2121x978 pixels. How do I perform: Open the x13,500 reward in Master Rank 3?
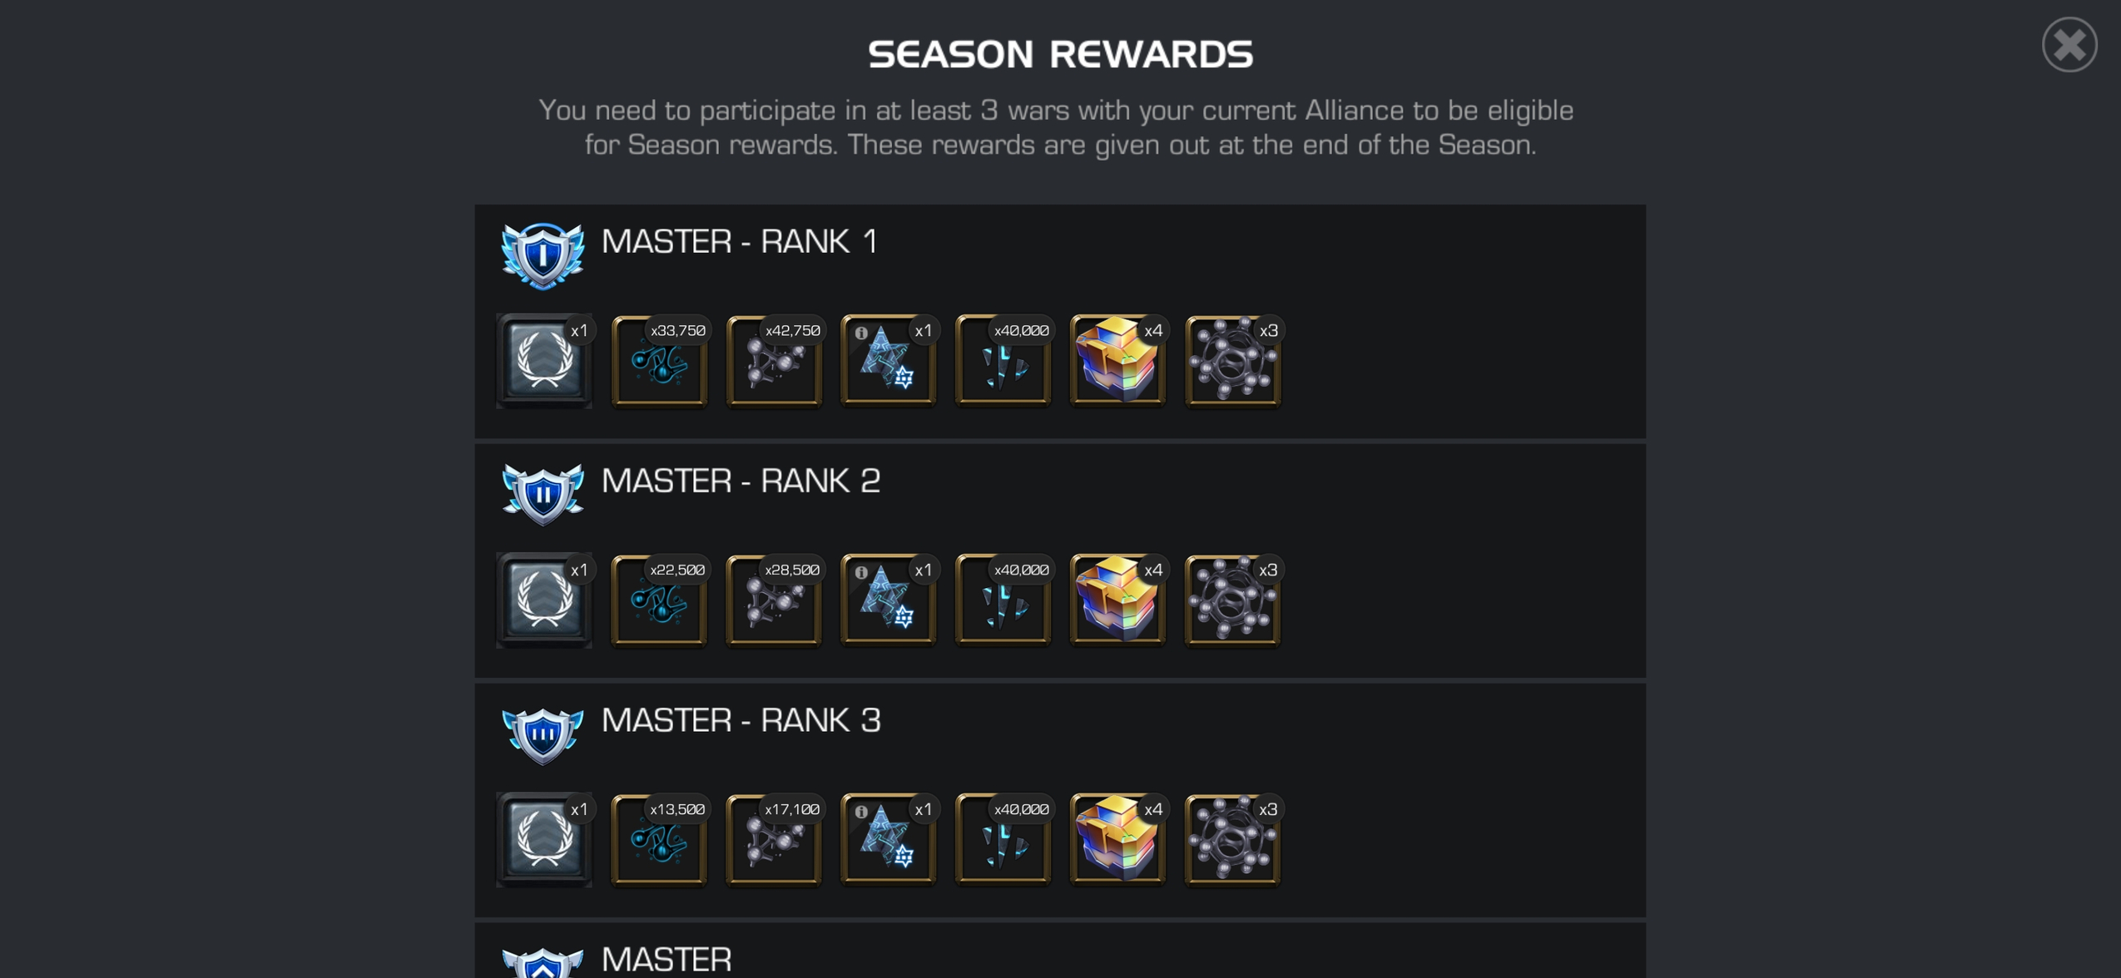tap(659, 839)
